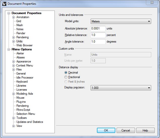Viewport: 160px width, 138px height.
Task: Select Render in the properties tree
Action: point(21,33)
